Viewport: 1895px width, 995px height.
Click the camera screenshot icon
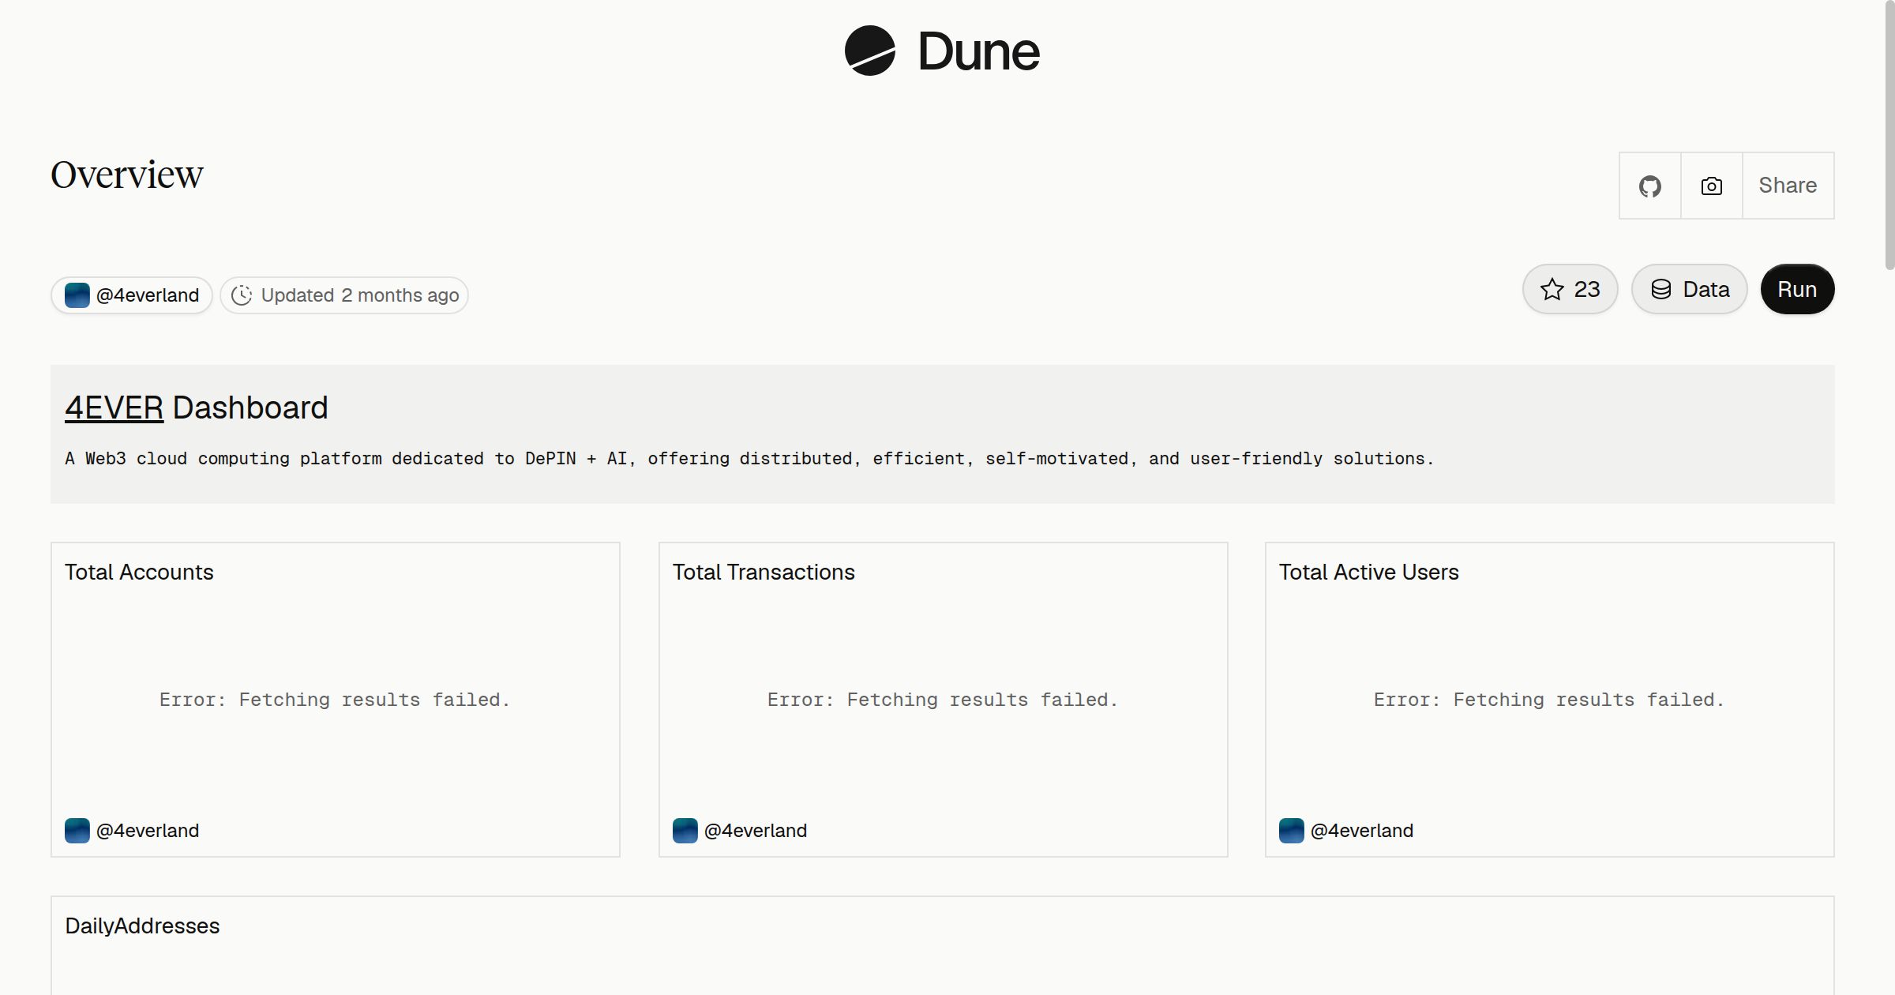1711,186
